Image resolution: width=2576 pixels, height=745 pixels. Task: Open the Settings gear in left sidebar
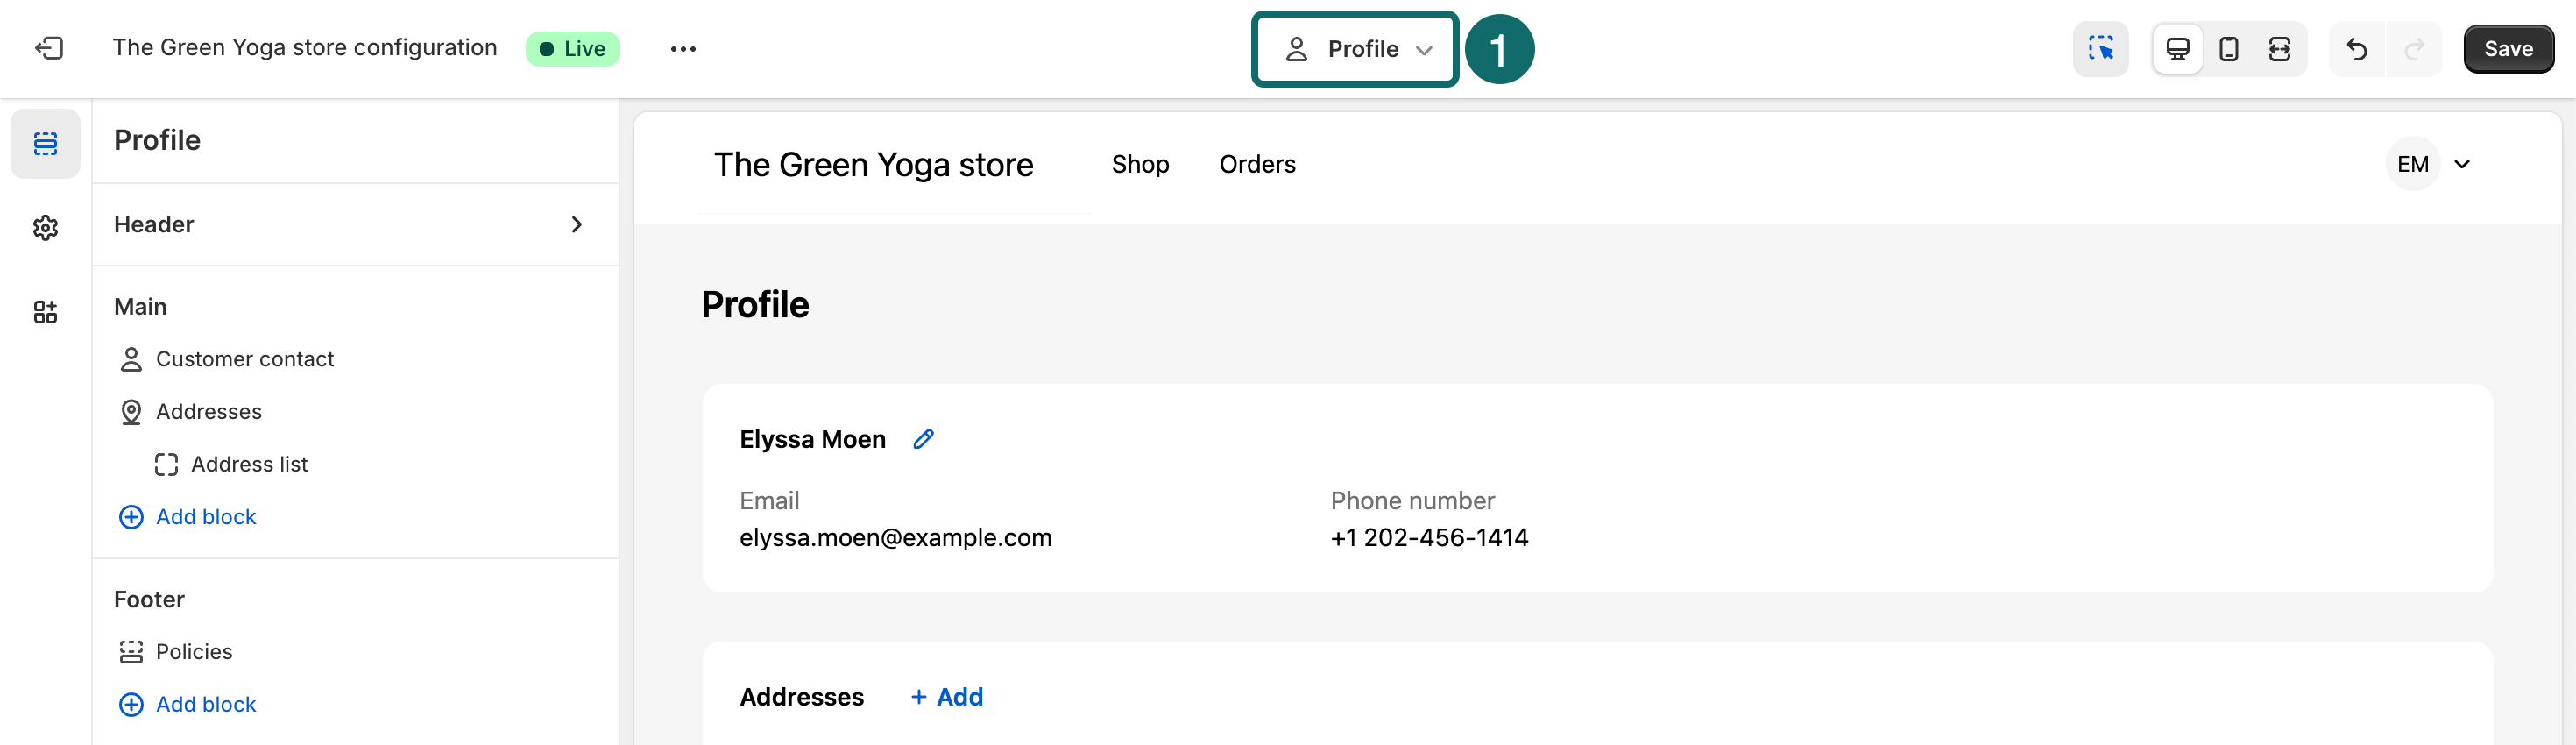pos(45,228)
